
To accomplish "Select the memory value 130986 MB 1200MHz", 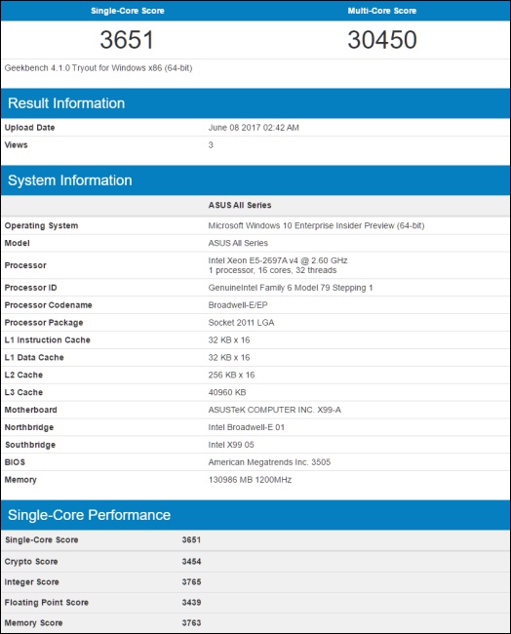I will point(250,480).
